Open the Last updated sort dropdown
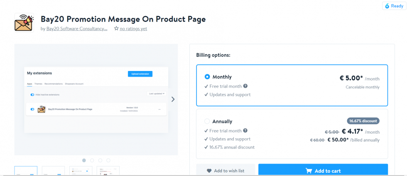407x176 pixels. click(x=157, y=93)
